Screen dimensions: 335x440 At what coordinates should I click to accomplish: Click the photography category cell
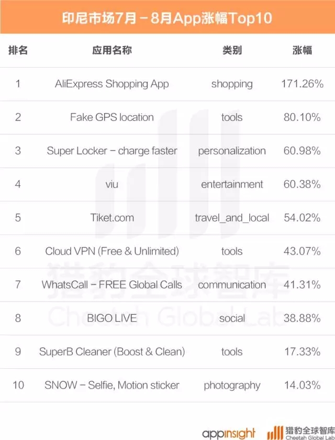coord(232,386)
